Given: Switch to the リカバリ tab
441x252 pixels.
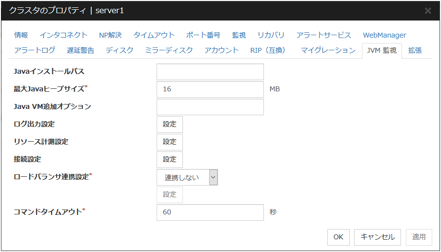Looking at the screenshot, I should tap(271, 35).
